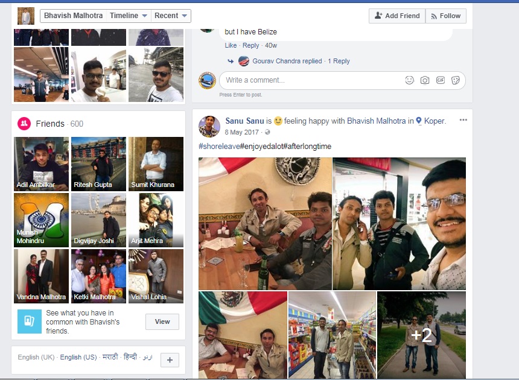
Task: Click the reply arrow icon beside Gourav Chandra
Action: pyautogui.click(x=231, y=61)
